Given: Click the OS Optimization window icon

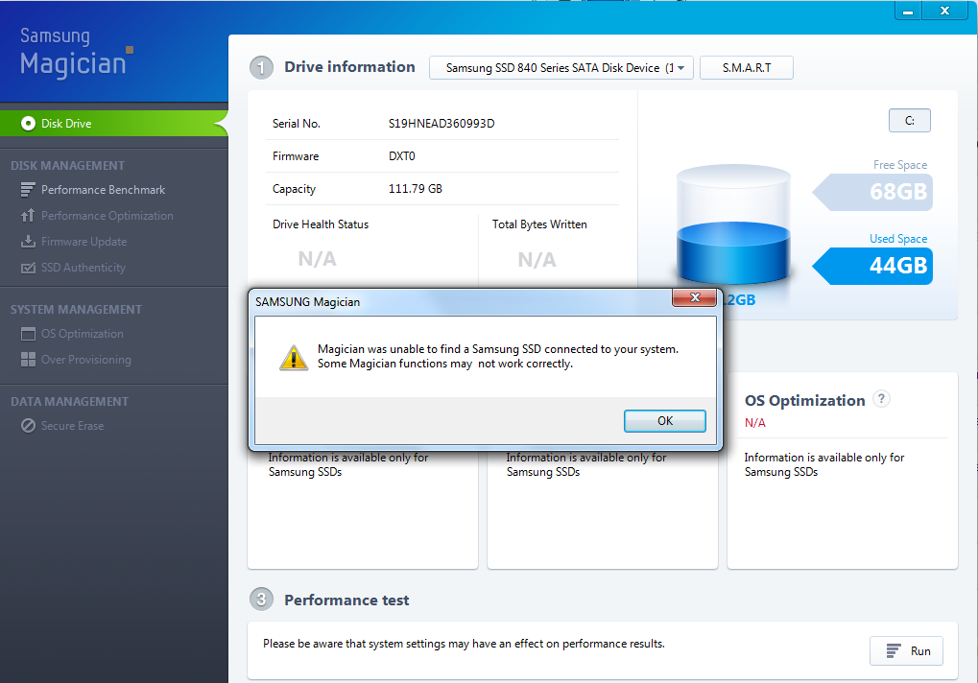Looking at the screenshot, I should coord(28,334).
